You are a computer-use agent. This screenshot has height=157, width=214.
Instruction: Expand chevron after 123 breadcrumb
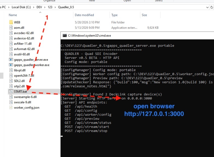[x=55, y=7]
